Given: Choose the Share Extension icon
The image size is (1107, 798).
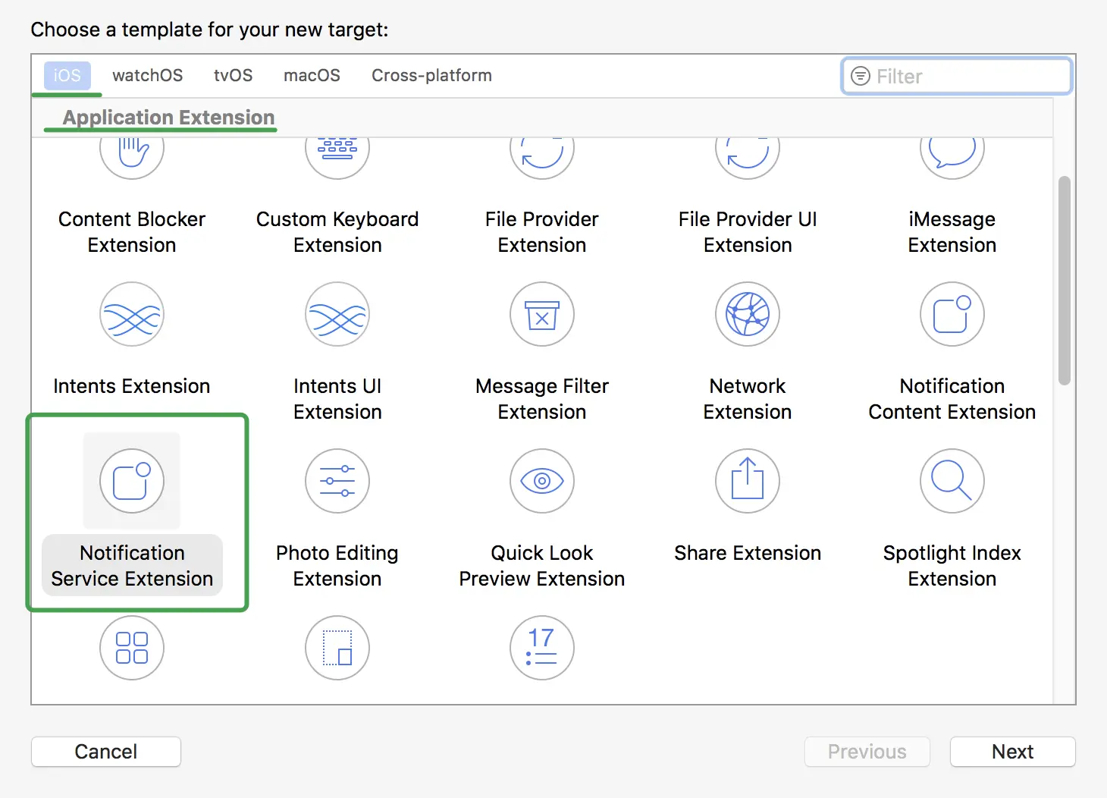Looking at the screenshot, I should pyautogui.click(x=748, y=481).
